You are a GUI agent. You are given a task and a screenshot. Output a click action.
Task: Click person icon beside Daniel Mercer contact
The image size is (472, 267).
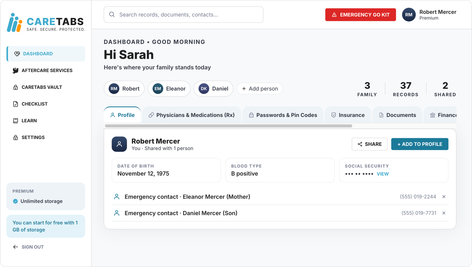117,213
